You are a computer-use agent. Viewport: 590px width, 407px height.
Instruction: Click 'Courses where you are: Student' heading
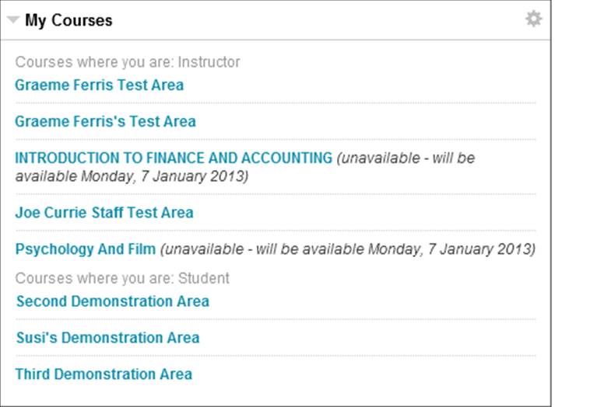click(122, 277)
